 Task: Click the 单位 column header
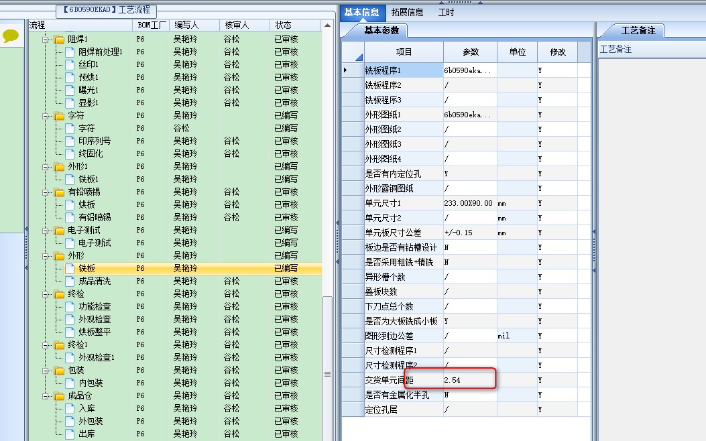pyautogui.click(x=518, y=52)
